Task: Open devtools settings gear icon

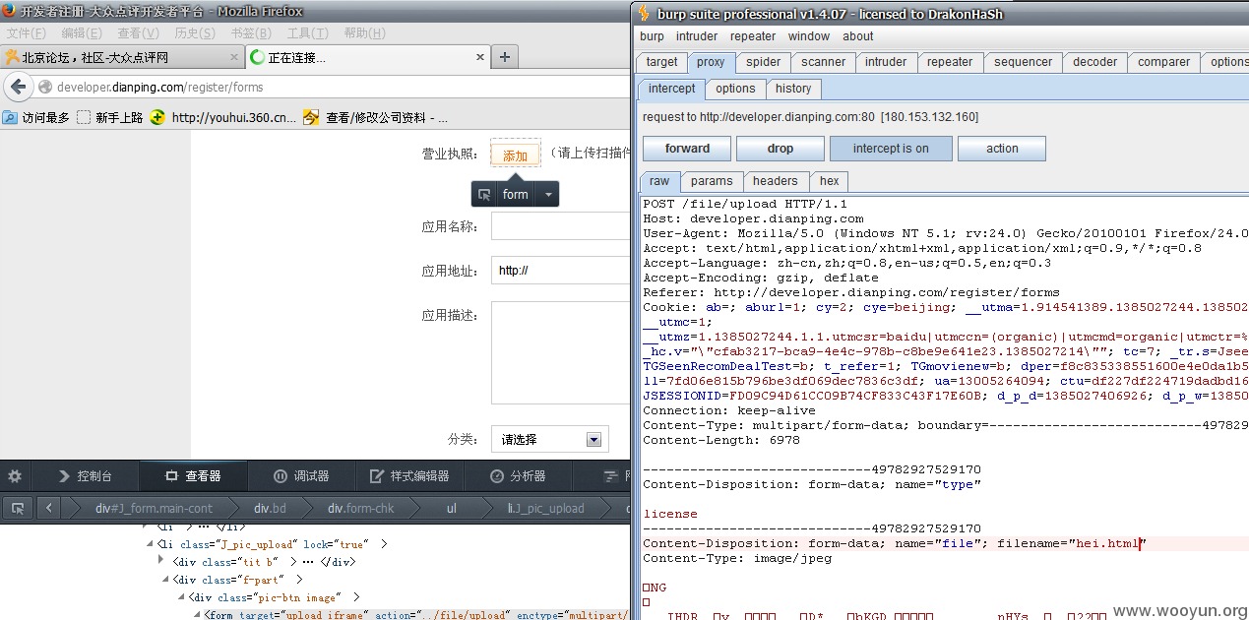Action: pyautogui.click(x=15, y=475)
